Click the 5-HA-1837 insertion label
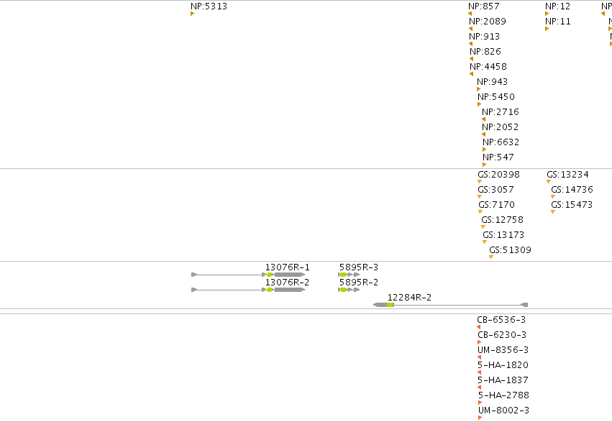This screenshot has width=612, height=422. click(503, 380)
